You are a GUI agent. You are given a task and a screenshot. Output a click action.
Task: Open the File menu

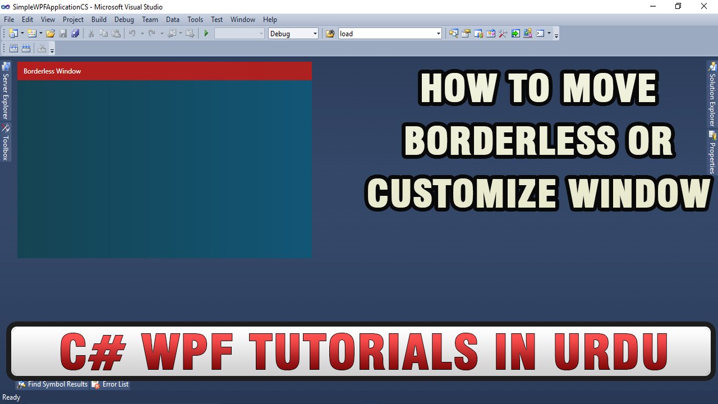[9, 19]
